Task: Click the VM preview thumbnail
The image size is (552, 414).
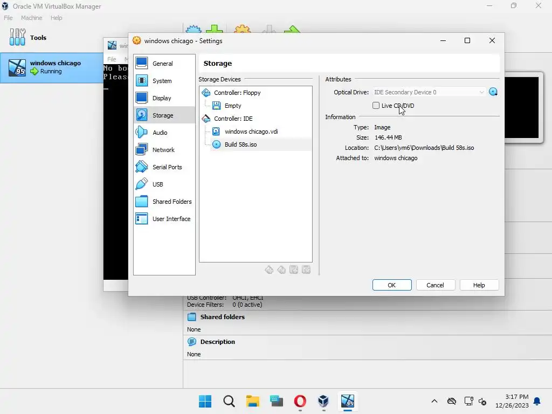Action: pos(522,107)
